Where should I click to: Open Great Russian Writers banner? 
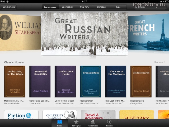pyautogui.click(x=84, y=34)
